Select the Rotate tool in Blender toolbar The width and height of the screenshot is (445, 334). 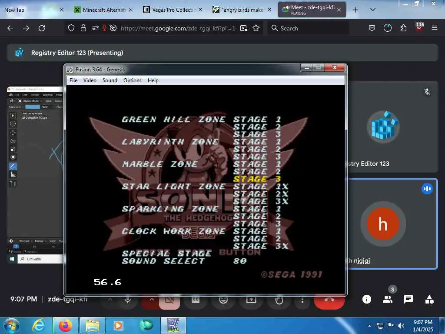tap(13, 141)
